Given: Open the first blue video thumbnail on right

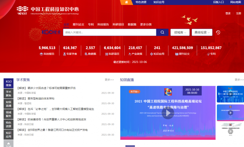Looking at the screenshot, I should (230, 94).
